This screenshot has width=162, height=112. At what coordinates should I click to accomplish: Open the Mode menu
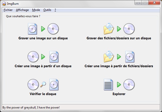(36, 10)
